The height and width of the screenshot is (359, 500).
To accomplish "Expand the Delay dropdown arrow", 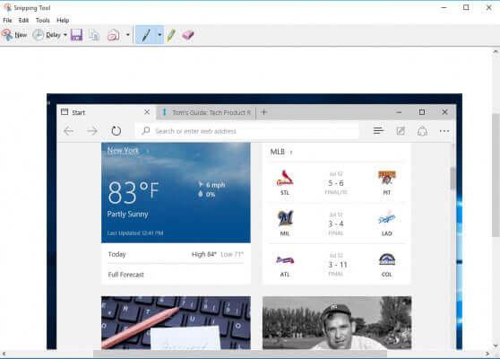I will point(65,34).
